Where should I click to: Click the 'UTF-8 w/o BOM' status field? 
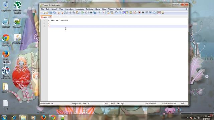click(169, 103)
